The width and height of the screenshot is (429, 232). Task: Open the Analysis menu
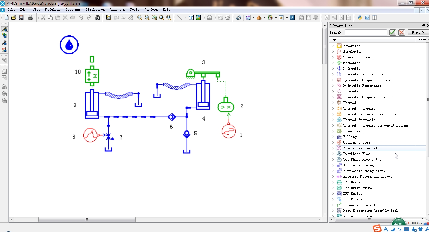point(117,9)
